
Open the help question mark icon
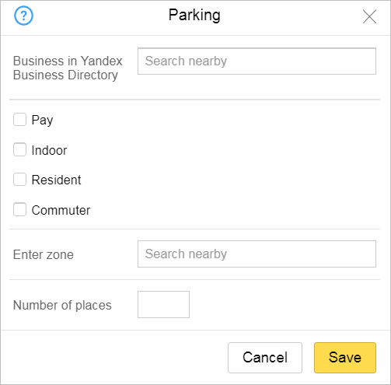click(23, 16)
